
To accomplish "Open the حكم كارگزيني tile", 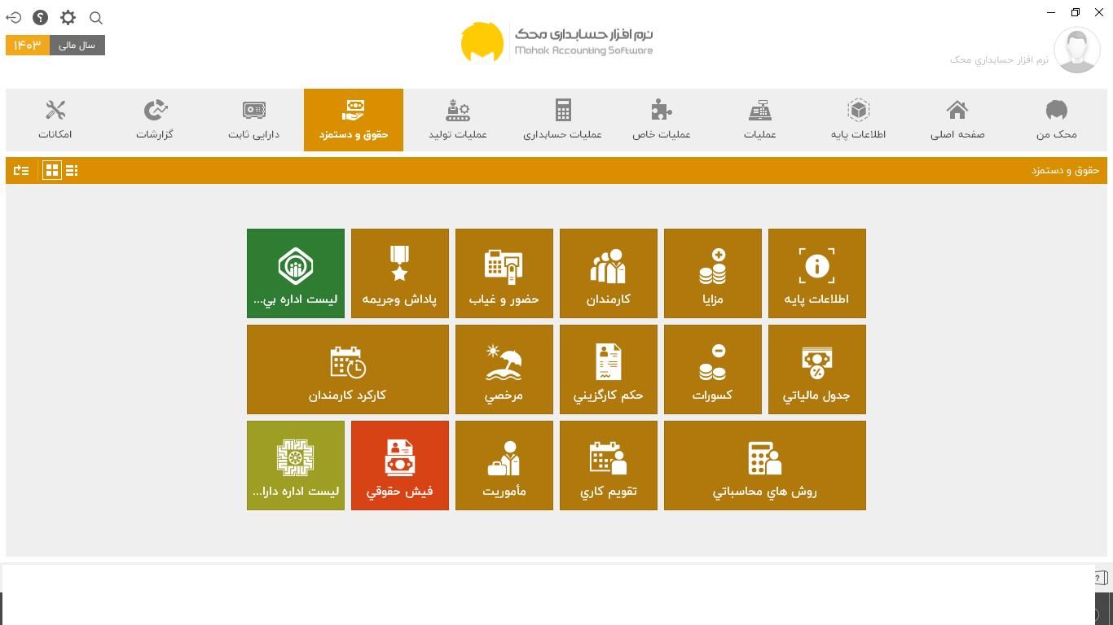I will click(x=608, y=369).
